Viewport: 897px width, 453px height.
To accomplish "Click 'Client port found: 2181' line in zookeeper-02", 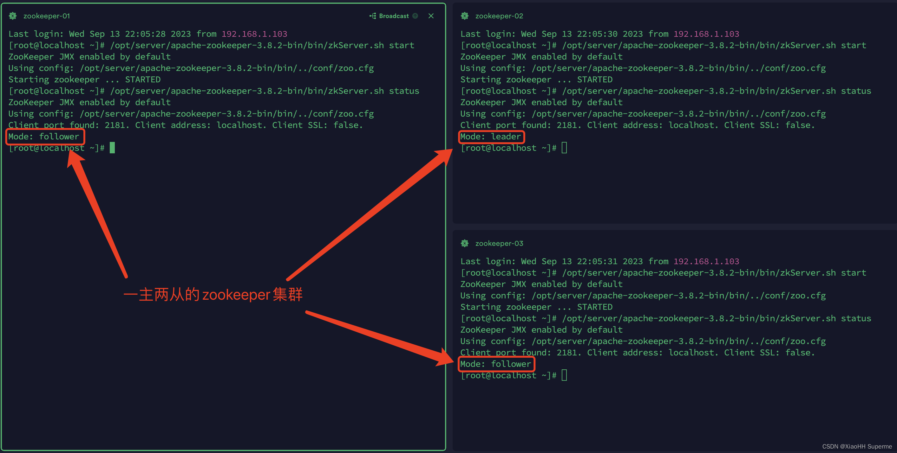I will tap(638, 125).
